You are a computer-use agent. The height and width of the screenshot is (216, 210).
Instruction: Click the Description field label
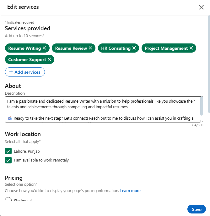[15, 93]
